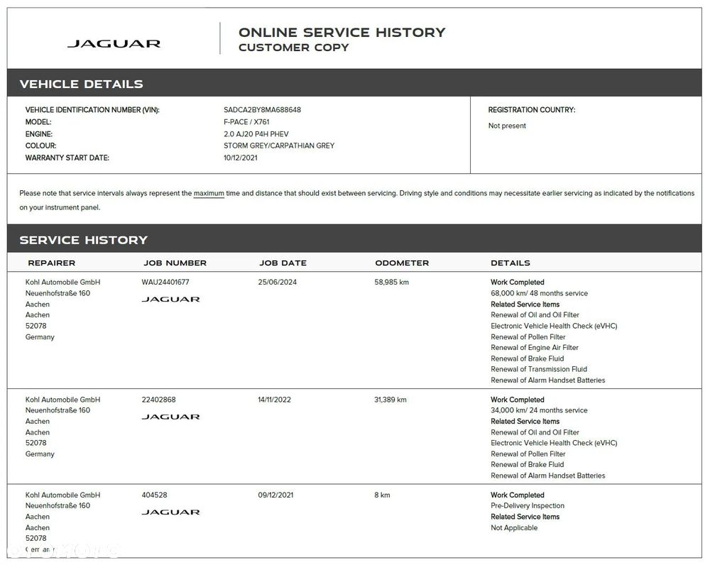Click job number 22402868

[x=158, y=400]
